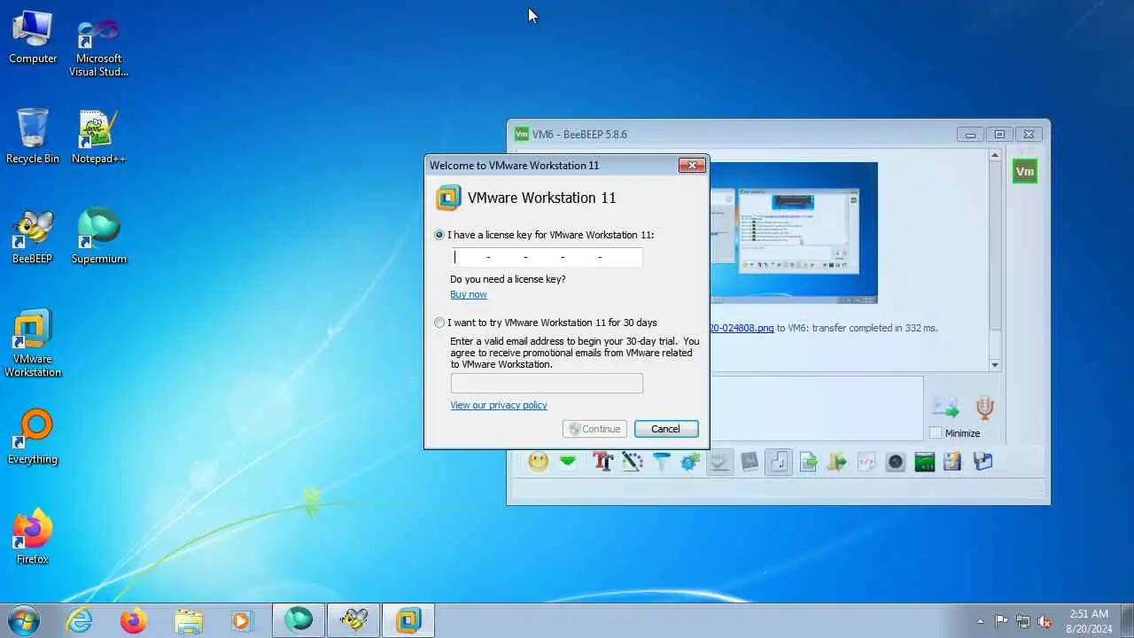This screenshot has height=638, width=1134.
Task: Open the blue gear settings icon in BeeBEEP
Action: 690,462
